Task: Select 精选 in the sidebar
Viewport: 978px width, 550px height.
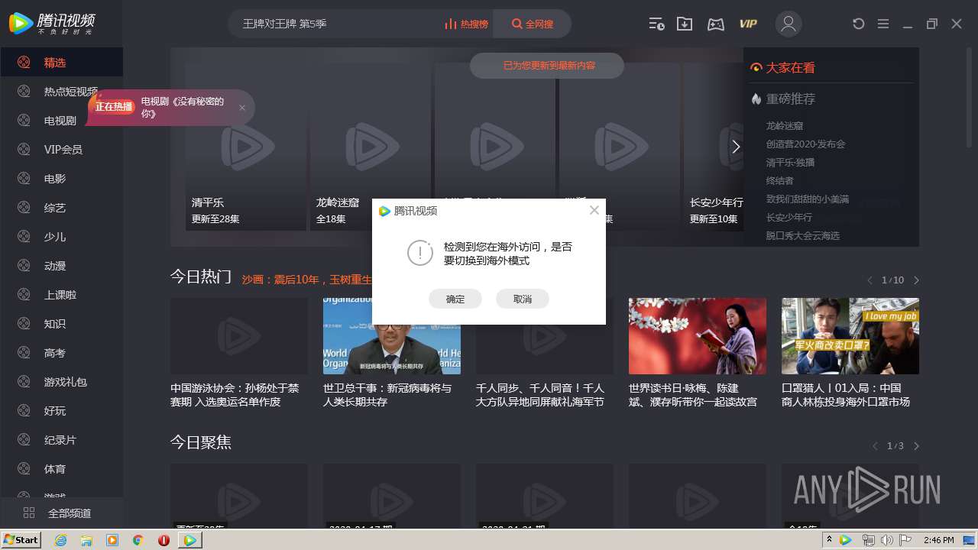Action: [61, 63]
